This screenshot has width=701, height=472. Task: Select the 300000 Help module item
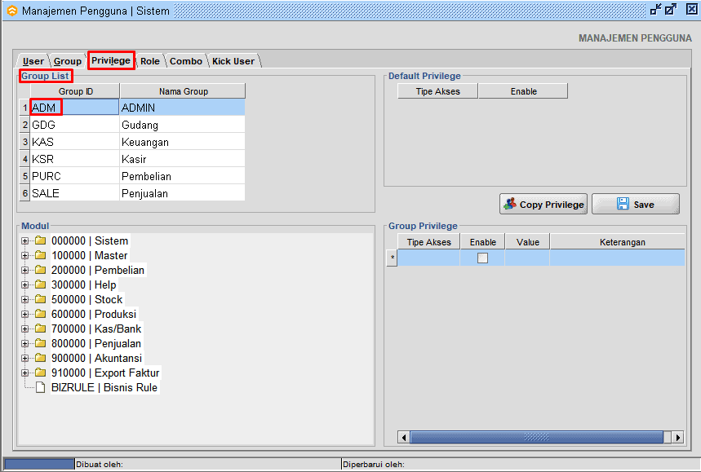tap(83, 285)
